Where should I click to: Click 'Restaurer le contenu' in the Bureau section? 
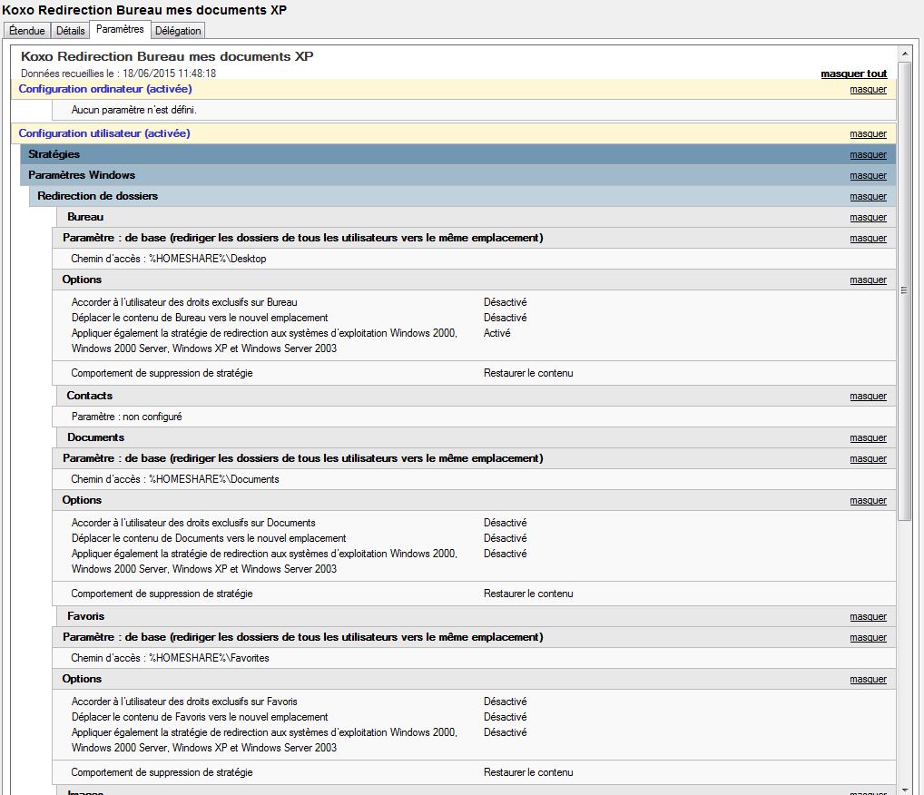click(528, 373)
